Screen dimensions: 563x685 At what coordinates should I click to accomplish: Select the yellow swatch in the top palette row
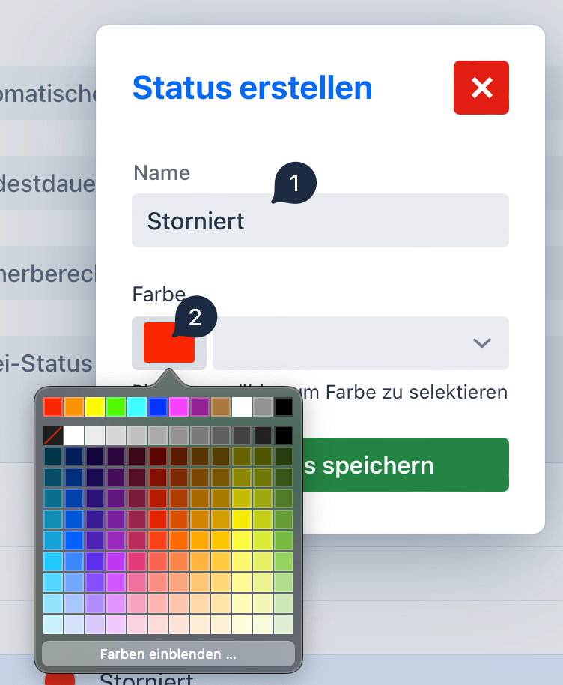click(x=95, y=406)
